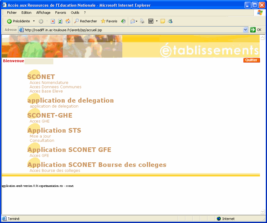The height and width of the screenshot is (223, 267).
Task: Open the Edition menu
Action: click(26, 13)
